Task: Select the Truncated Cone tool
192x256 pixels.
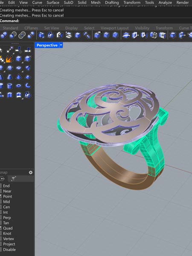Action: tap(10, 77)
